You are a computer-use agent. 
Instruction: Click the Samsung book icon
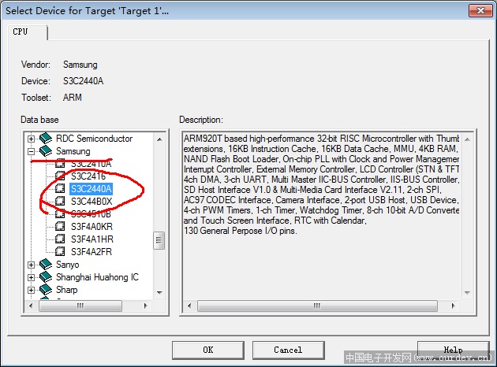point(46,151)
